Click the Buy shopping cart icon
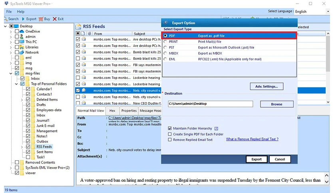334x193 pixels. 41,19
